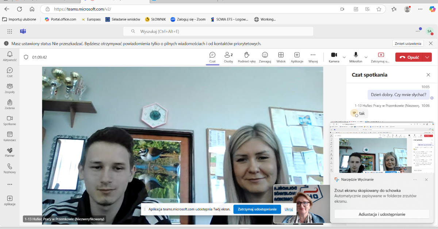The width and height of the screenshot is (438, 229).
Task: Open the Czat icon in meeting toolbar
Action: pos(212,57)
